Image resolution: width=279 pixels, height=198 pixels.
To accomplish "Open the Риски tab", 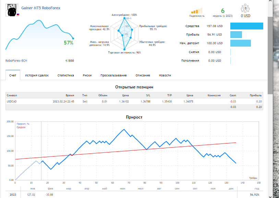I will [x=87, y=75].
